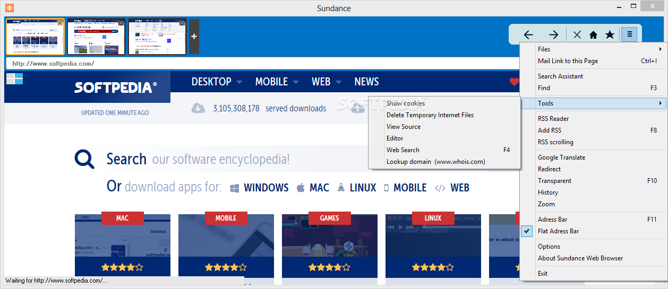This screenshot has width=668, height=289.
Task: Open the LINUX category card
Action: (433, 246)
